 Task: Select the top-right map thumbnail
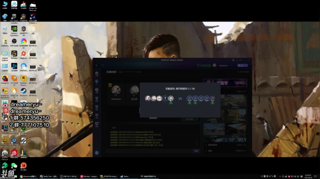click(236, 101)
